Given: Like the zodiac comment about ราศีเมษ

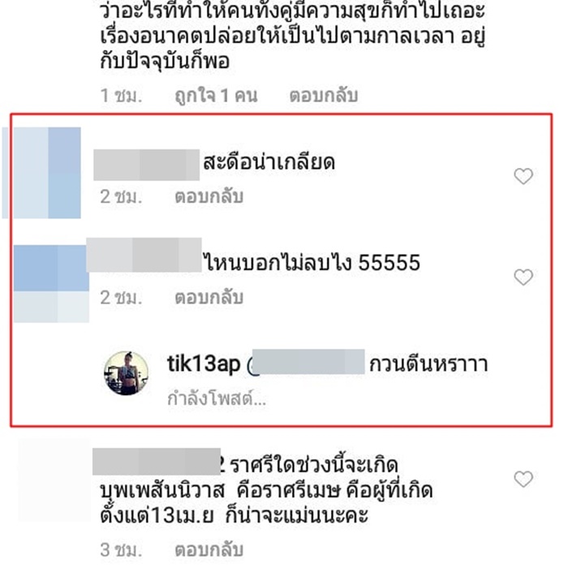Looking at the screenshot, I should pos(523,479).
